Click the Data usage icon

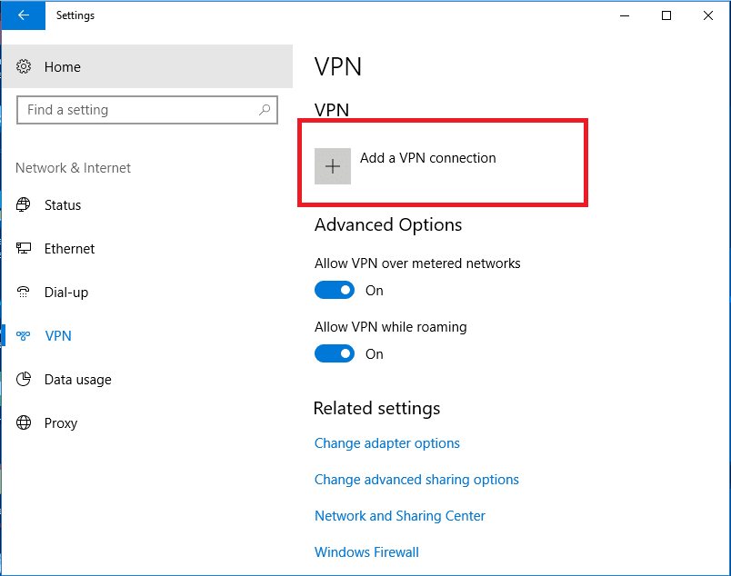[25, 380]
